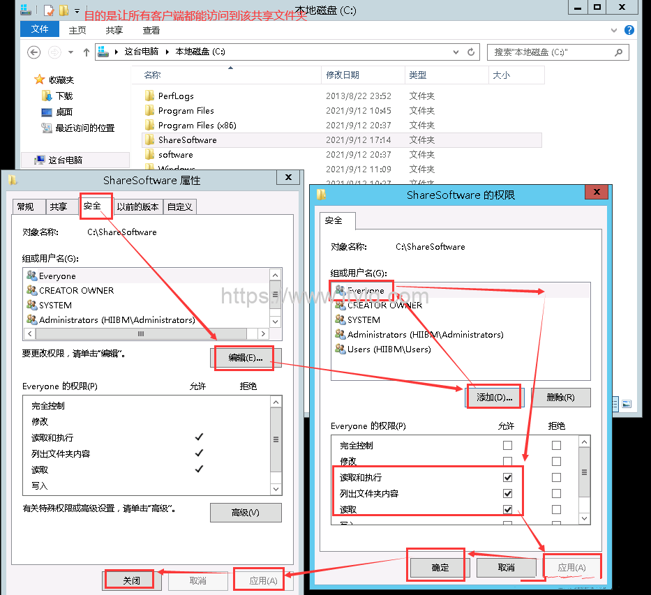Click the Explorer back navigation arrow

(x=34, y=52)
